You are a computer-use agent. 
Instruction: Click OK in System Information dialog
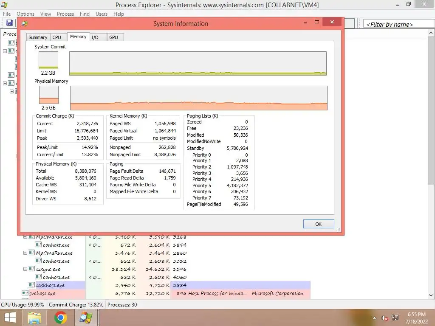tap(319, 224)
